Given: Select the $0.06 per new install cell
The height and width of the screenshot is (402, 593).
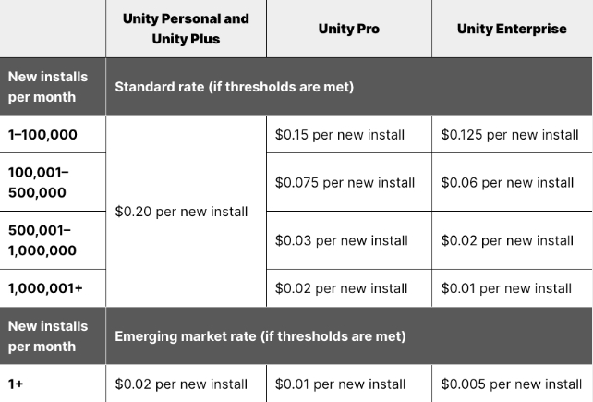Looking at the screenshot, I should [x=507, y=182].
